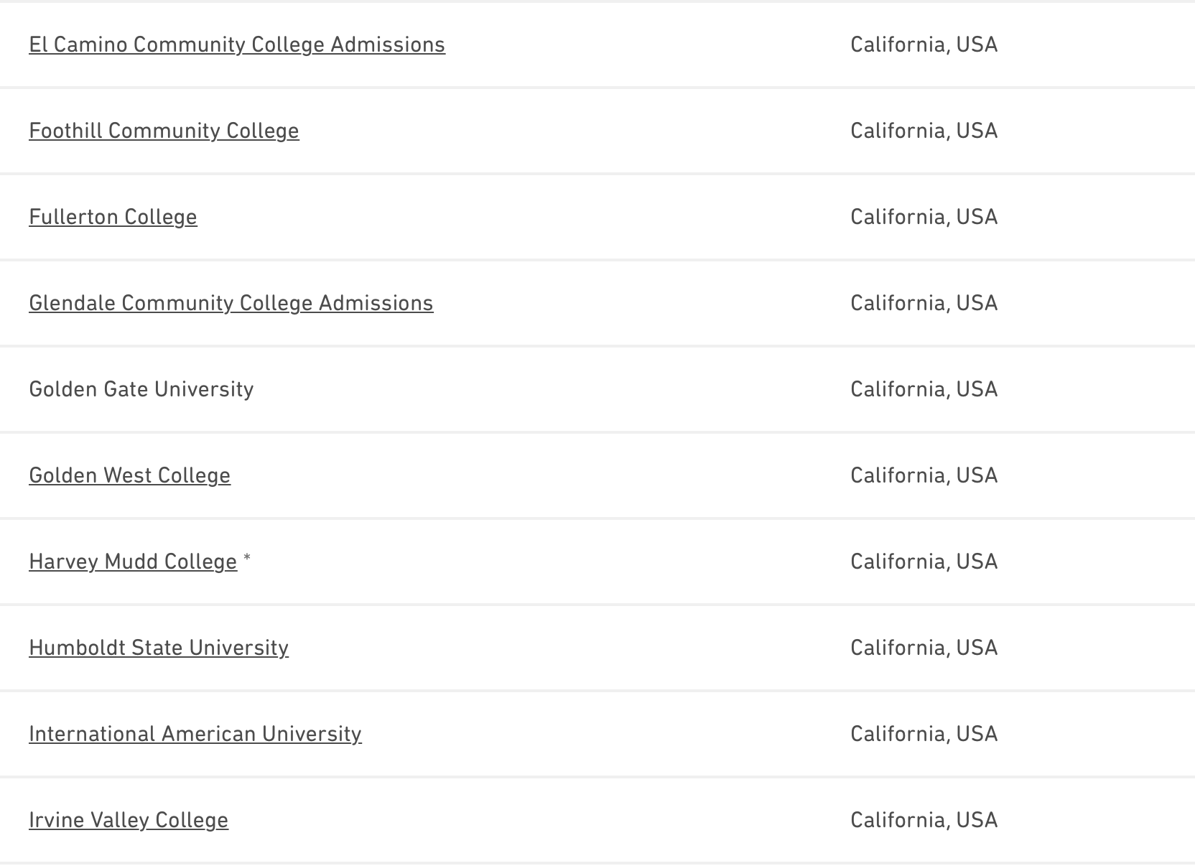Viewport: 1195px width, 866px height.
Task: Click California, USA beside Irvine Valley College
Action: [x=924, y=820]
